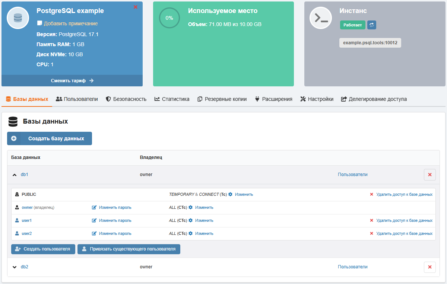
Task: Click the Сменить тариф button
Action: (72, 80)
